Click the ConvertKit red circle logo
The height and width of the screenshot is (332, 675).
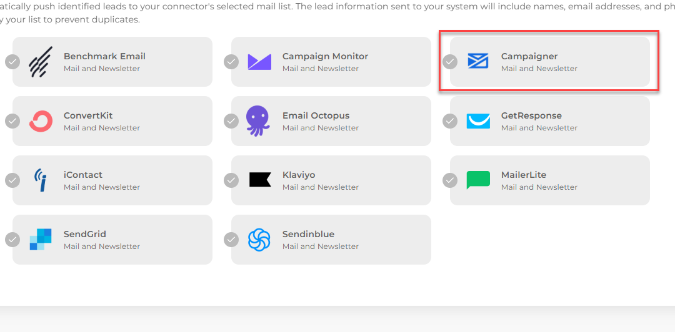(41, 121)
